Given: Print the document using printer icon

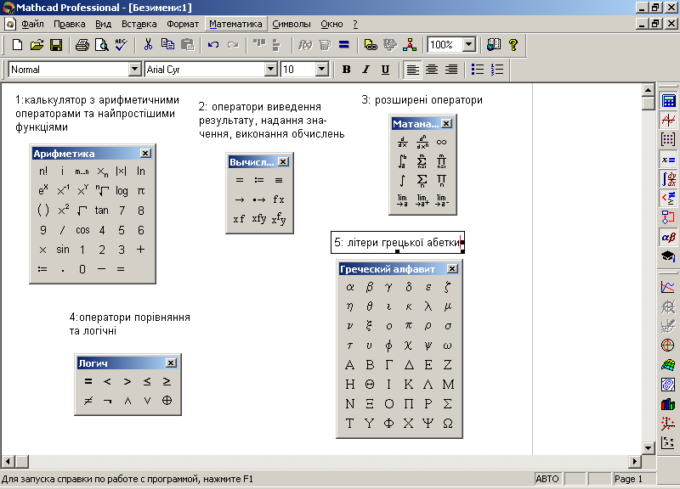Looking at the screenshot, I should [82, 45].
